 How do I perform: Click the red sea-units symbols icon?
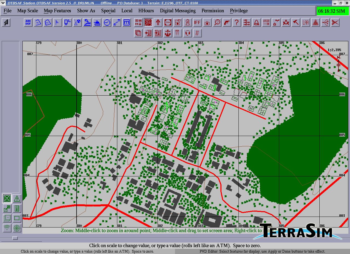(x=138, y=22)
